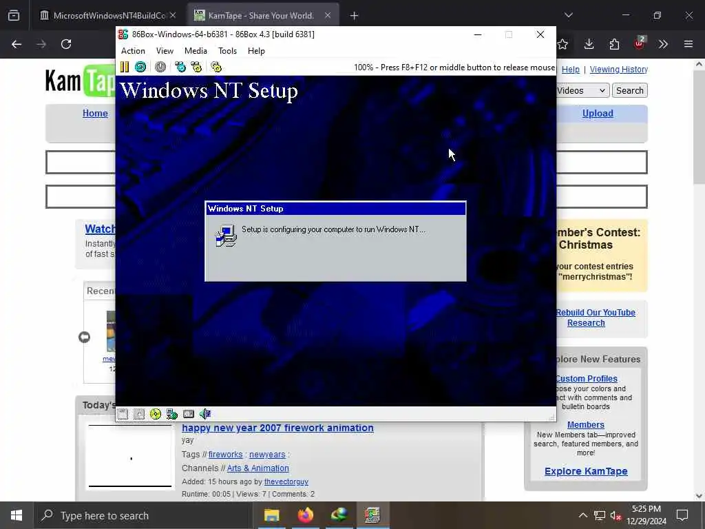
Task: Open happy new year 2007 firework animation video
Action: [x=277, y=428]
